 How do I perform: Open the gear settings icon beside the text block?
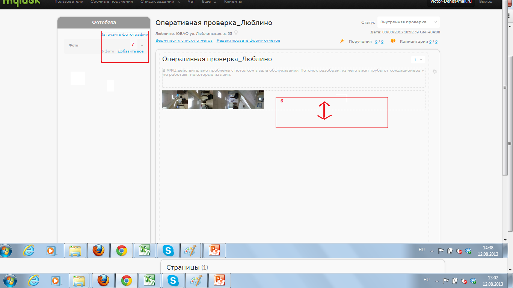click(x=435, y=72)
